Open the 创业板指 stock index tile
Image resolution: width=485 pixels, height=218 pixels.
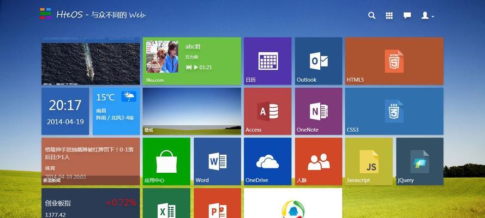coord(91,203)
